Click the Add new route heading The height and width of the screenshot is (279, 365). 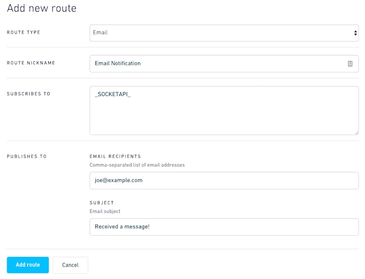click(42, 8)
